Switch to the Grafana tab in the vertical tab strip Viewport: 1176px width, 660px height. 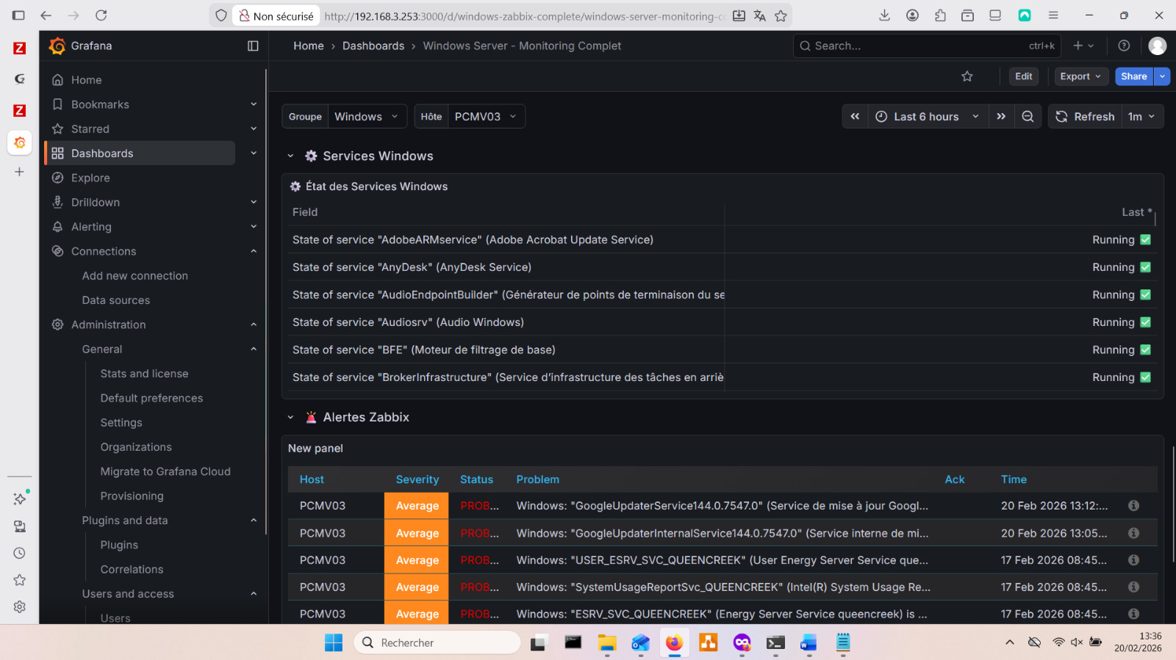tap(20, 142)
